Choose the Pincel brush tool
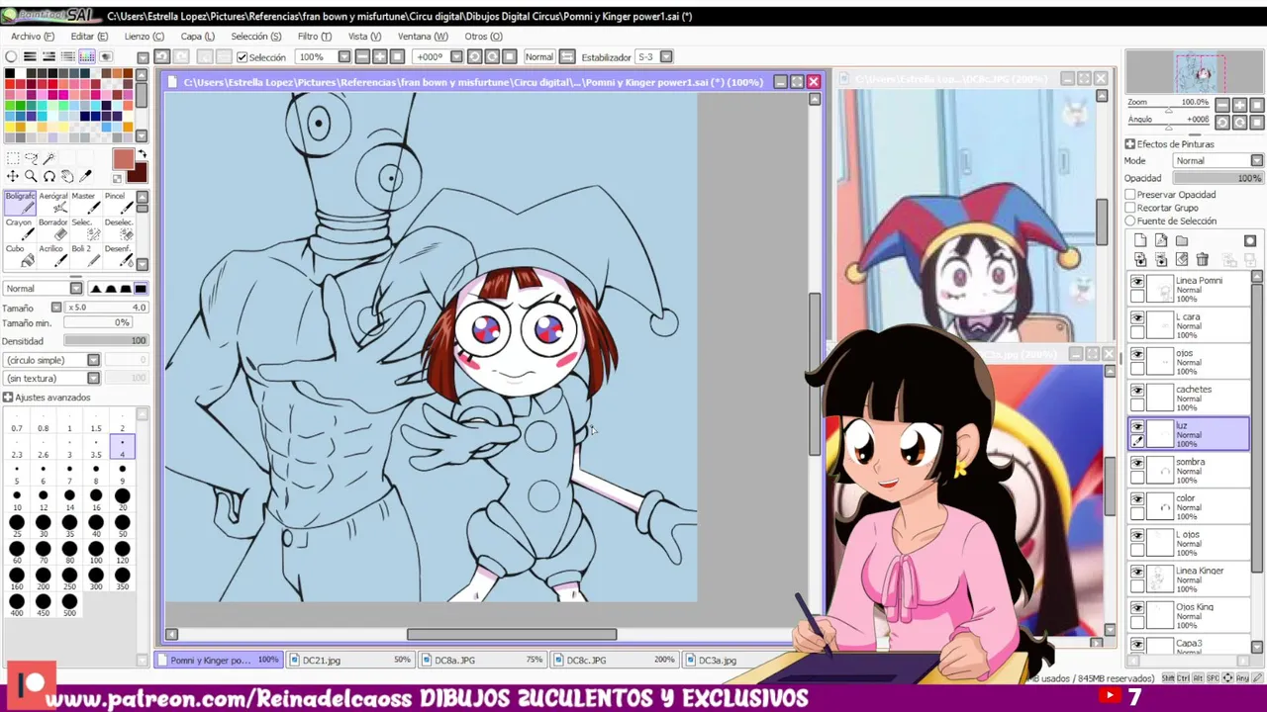The image size is (1267, 712). (x=119, y=203)
